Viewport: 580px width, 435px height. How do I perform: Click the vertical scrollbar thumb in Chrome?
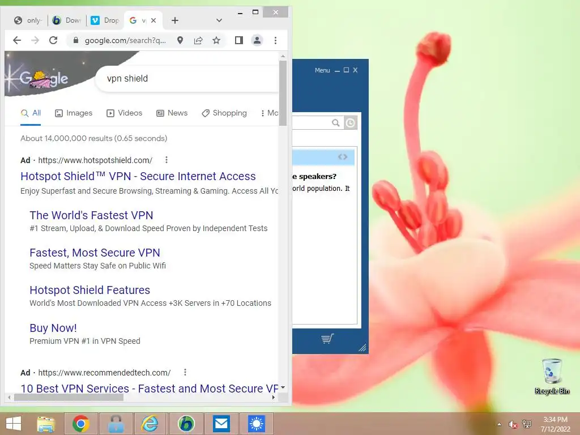(283, 93)
